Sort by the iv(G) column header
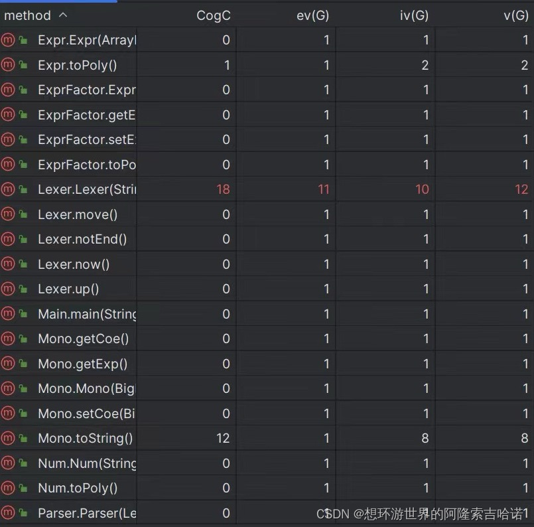The width and height of the screenshot is (534, 527). (x=414, y=15)
